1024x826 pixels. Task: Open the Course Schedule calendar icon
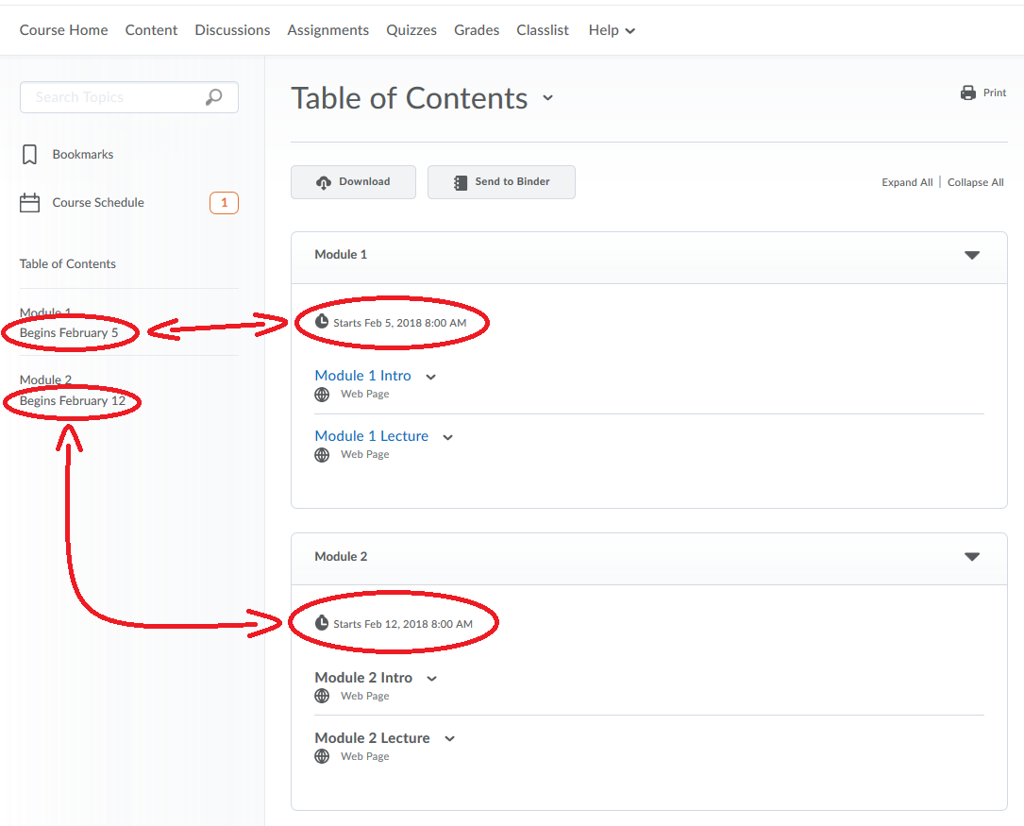click(x=30, y=203)
